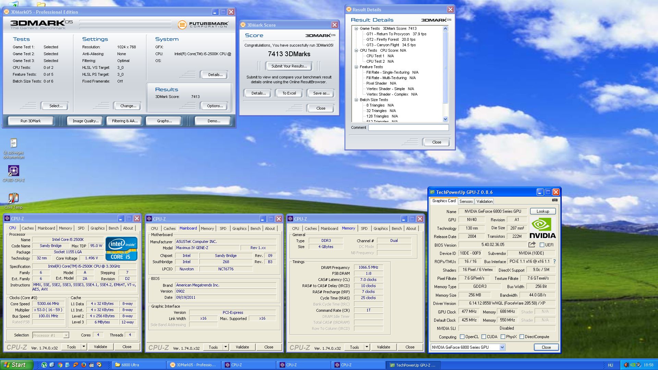Image resolution: width=658 pixels, height=370 pixels.
Task: Select the Új szöveges dokumentum desktop file
Action: [14, 148]
